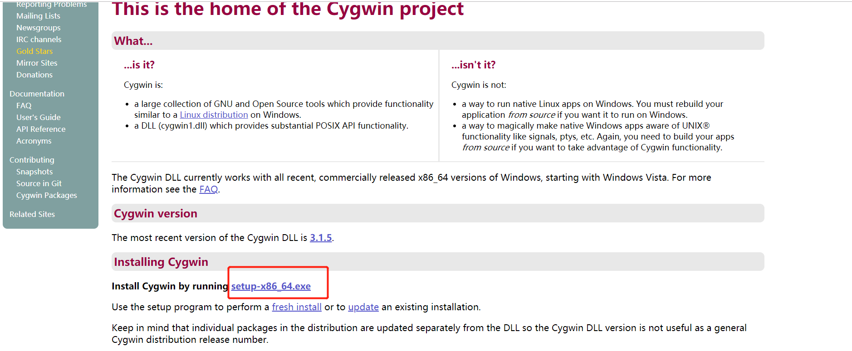Open the User's Guide
This screenshot has height=351, width=852.
(x=38, y=117)
